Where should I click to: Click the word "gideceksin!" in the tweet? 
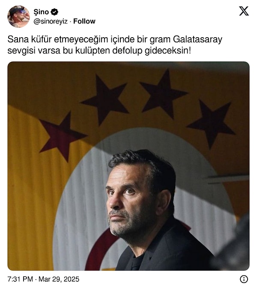tap(168, 51)
